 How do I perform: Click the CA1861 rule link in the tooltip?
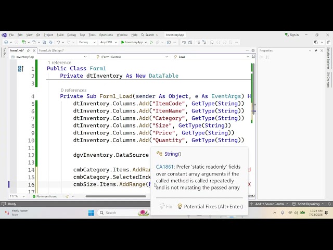[x=164, y=167]
